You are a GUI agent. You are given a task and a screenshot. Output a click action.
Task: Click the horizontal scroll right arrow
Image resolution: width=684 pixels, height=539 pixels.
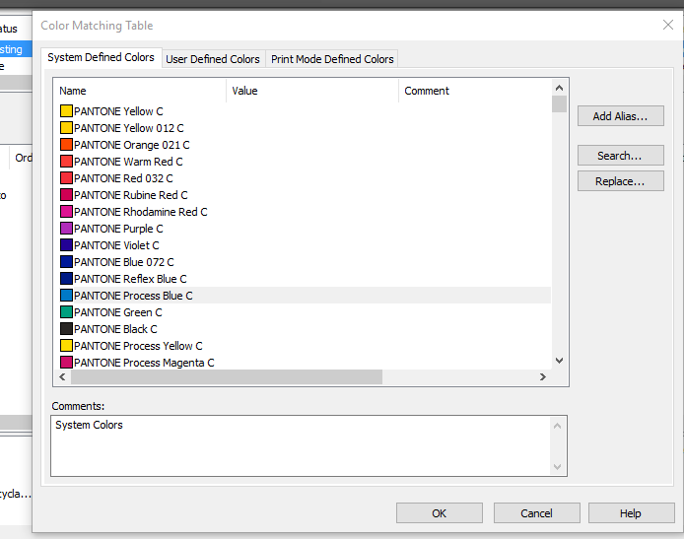tap(543, 376)
